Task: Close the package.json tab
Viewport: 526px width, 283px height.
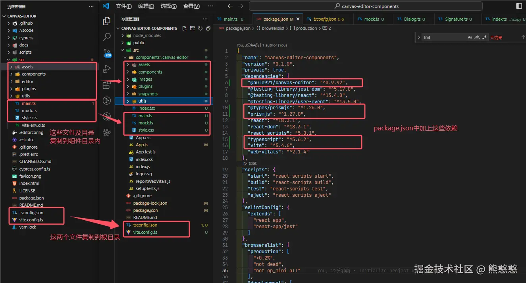Action: (x=298, y=19)
